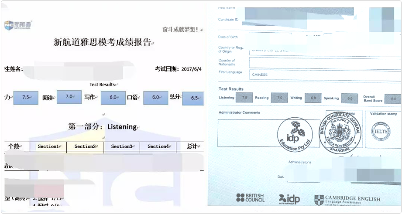Click the Administrator Comments label
This screenshot has height=214, width=402.
pos(239,112)
